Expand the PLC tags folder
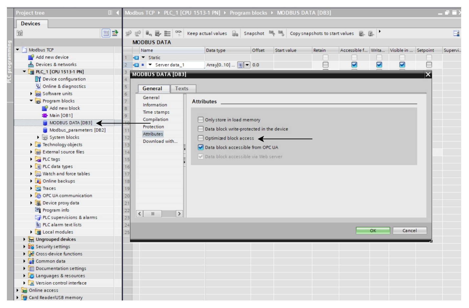This screenshot has height=308, width=469. (x=31, y=159)
